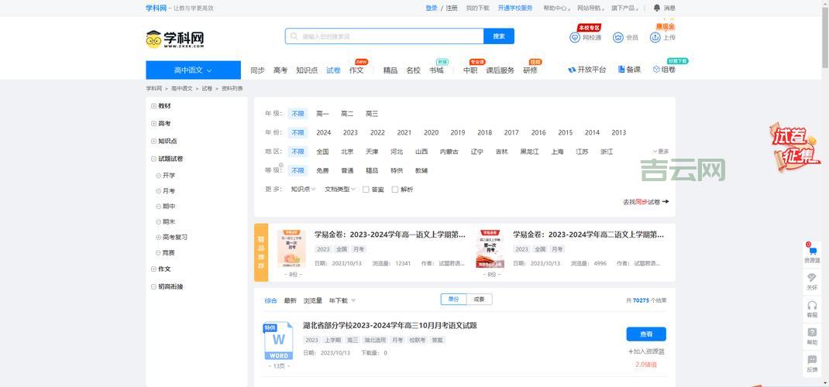Click 登录 link in top bar
The height and width of the screenshot is (387, 829).
tap(432, 8)
